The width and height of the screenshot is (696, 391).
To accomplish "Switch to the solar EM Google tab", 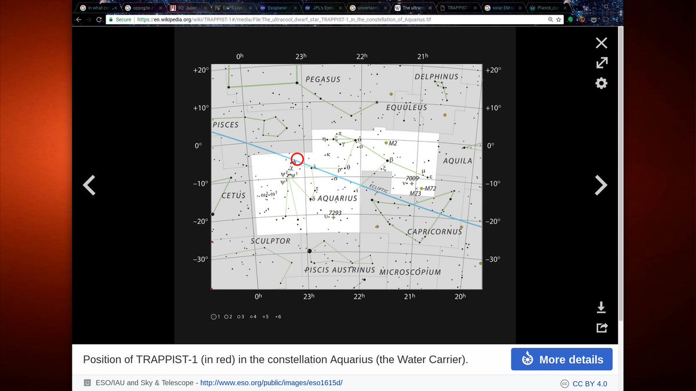I will coord(503,8).
